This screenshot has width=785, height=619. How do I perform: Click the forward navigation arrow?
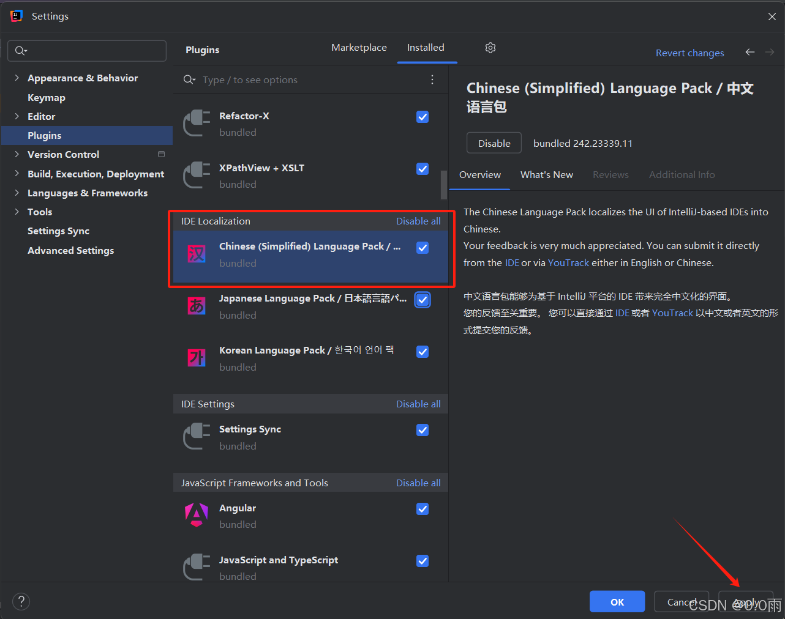click(x=770, y=53)
